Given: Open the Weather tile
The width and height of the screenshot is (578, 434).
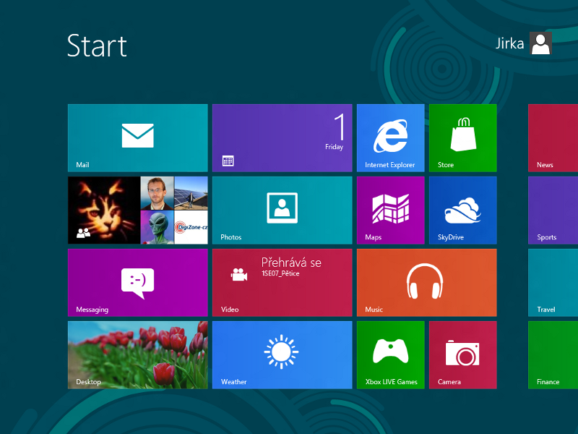Looking at the screenshot, I should pos(282,354).
